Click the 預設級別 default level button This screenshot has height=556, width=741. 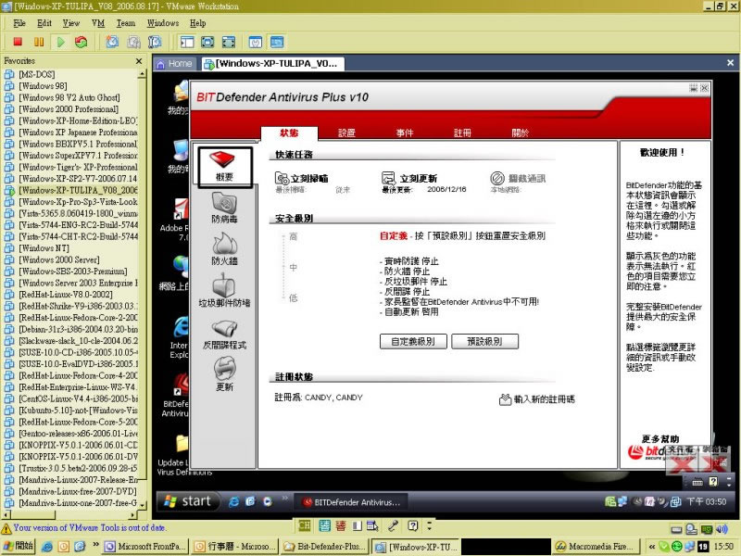click(484, 341)
